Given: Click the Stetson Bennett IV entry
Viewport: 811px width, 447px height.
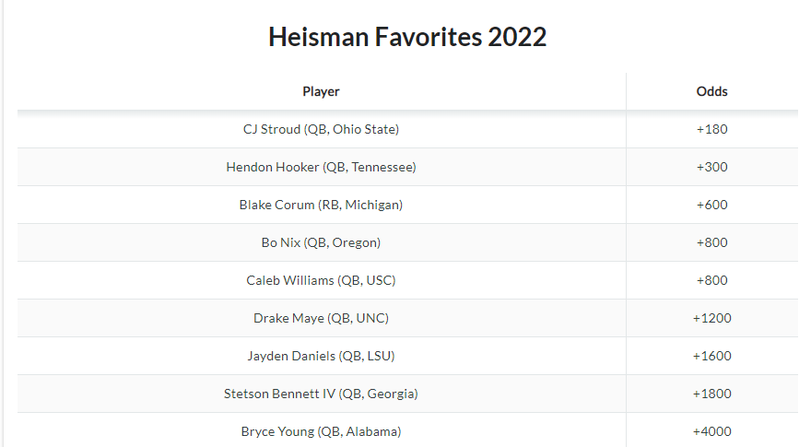Looking at the screenshot, I should [x=321, y=394].
